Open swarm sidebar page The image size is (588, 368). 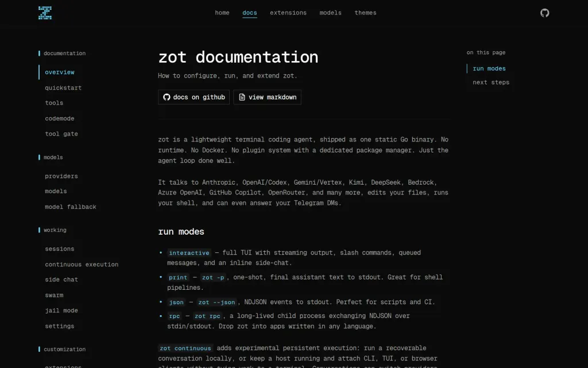click(54, 295)
